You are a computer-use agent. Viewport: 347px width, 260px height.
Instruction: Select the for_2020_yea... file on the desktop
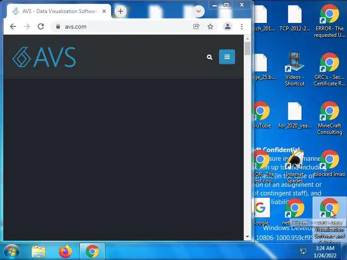[x=295, y=115]
